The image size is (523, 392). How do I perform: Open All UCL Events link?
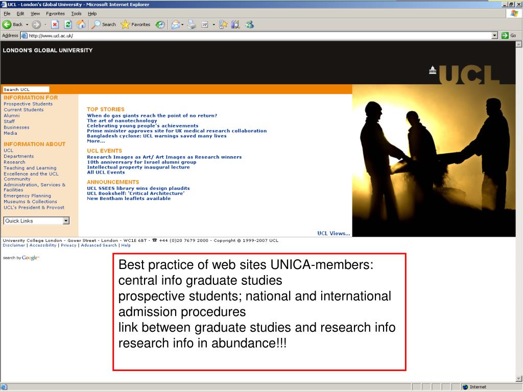pos(106,172)
